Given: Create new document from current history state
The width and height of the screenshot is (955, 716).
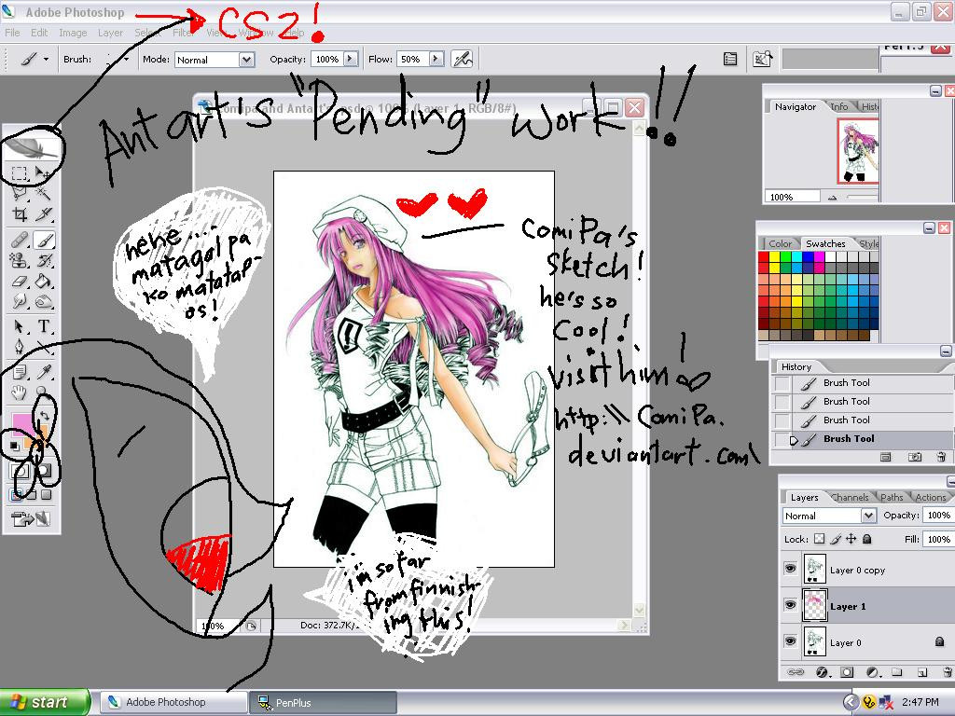Looking at the screenshot, I should [886, 457].
